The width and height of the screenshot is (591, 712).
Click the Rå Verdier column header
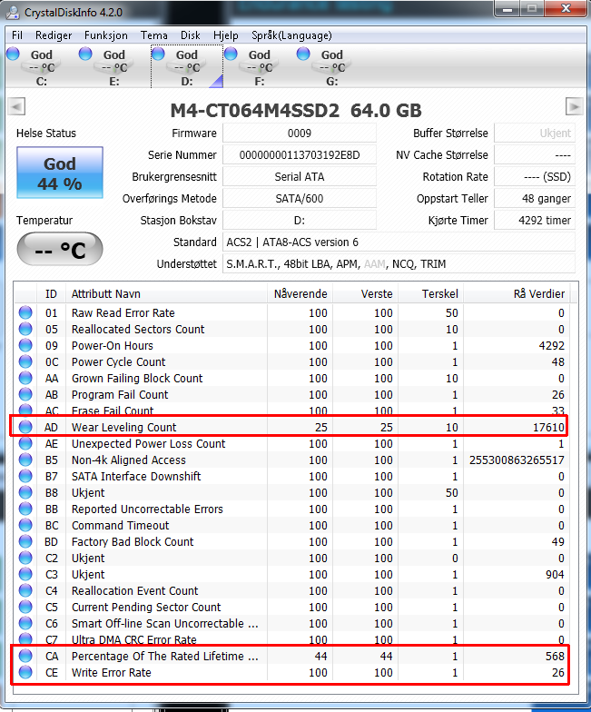pos(517,294)
